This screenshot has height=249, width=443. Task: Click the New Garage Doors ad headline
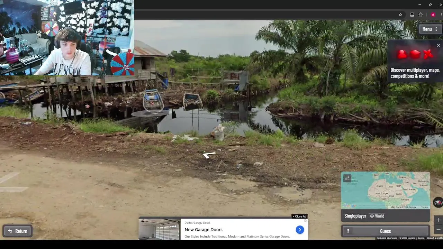204,230
